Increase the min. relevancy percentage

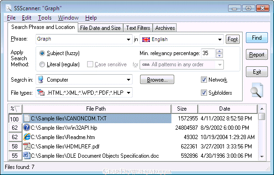coord(219,51)
